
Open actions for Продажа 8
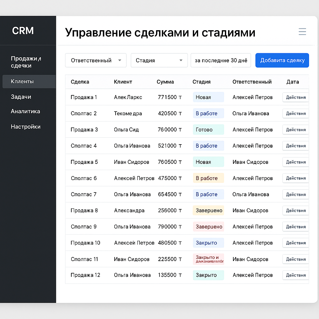(x=296, y=211)
